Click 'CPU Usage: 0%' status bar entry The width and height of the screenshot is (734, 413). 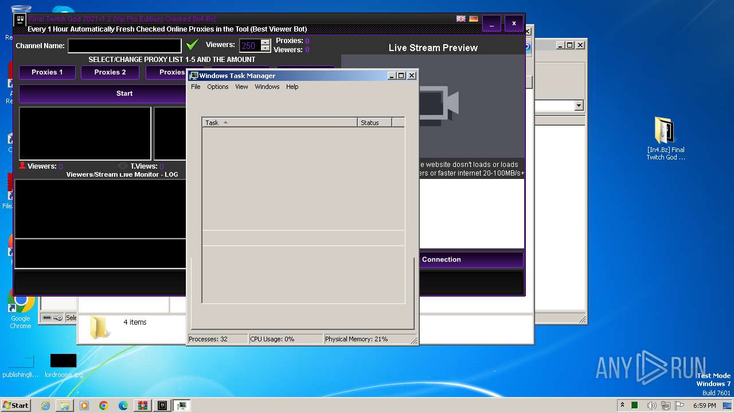[286, 339]
